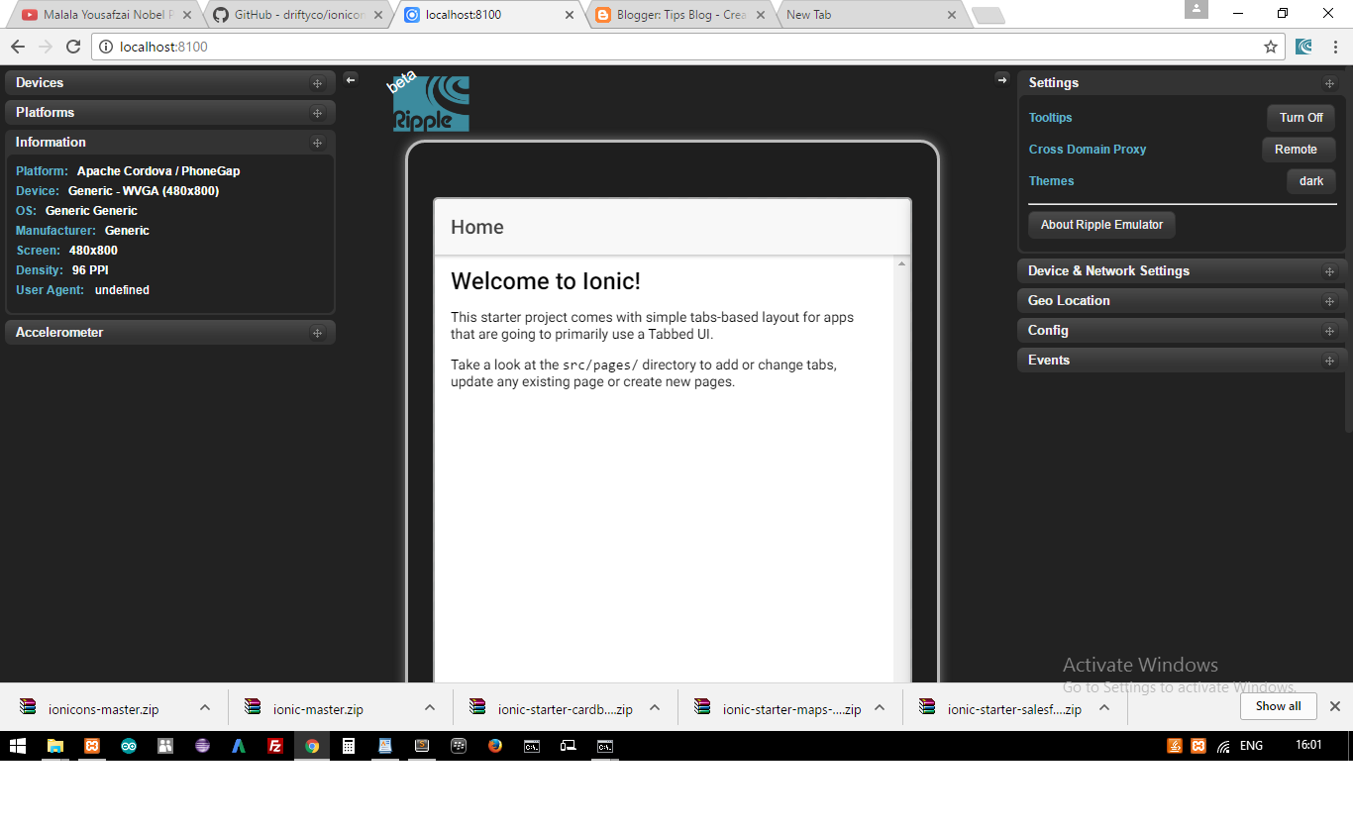Click Show all downloads button

[x=1278, y=706]
